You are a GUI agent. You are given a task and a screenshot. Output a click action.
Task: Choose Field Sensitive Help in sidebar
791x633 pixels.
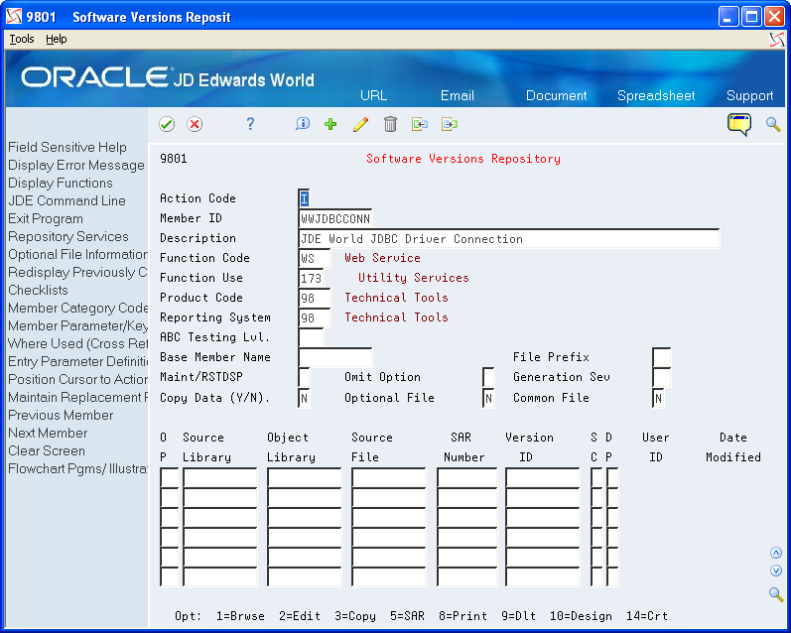click(67, 147)
